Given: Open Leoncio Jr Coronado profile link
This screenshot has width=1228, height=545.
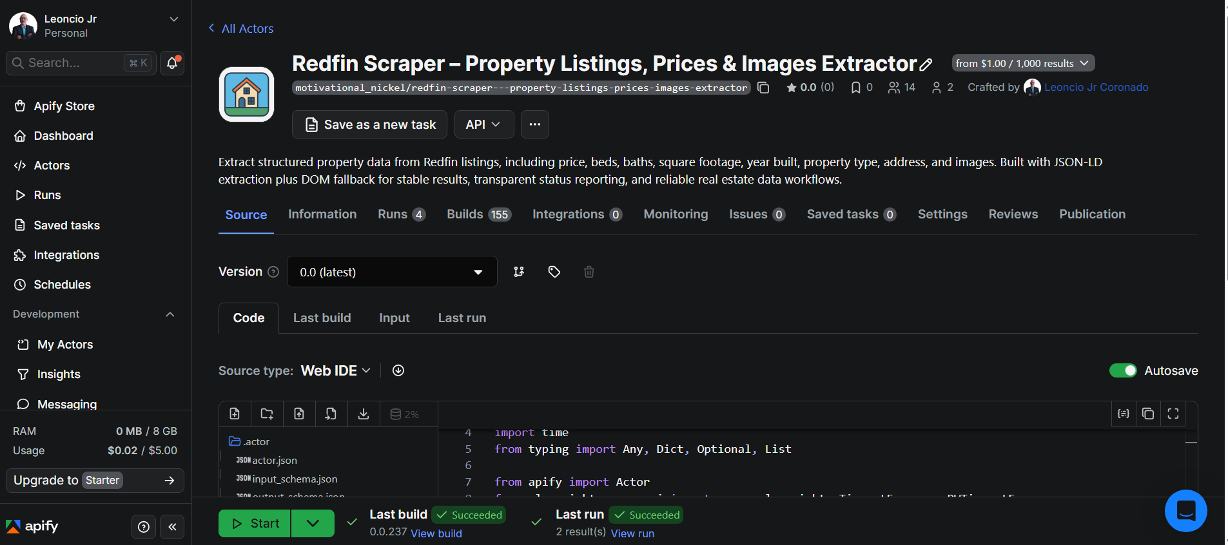Looking at the screenshot, I should point(1096,88).
